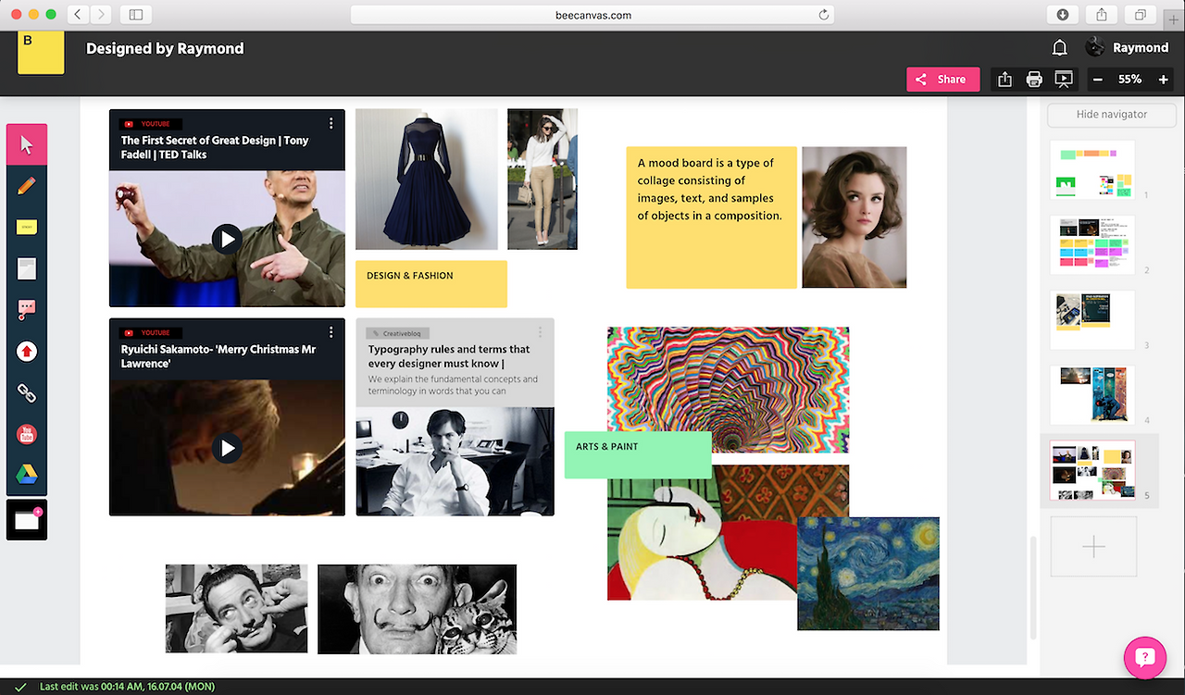This screenshot has width=1185, height=695.
Task: Open the Google Drive tool
Action: pyautogui.click(x=26, y=474)
